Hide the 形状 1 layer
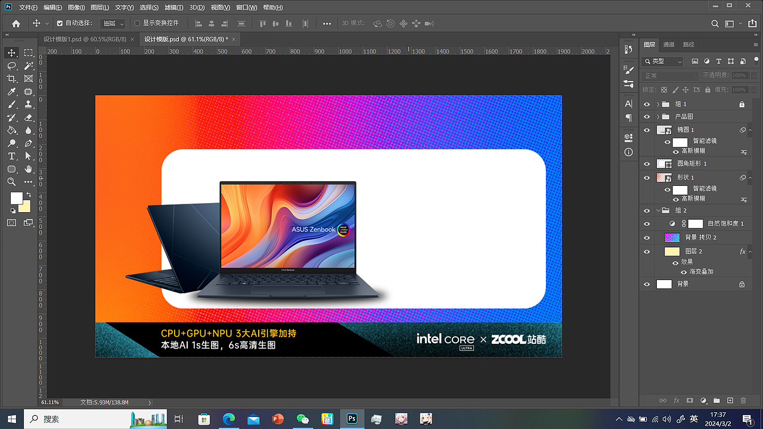 point(647,178)
